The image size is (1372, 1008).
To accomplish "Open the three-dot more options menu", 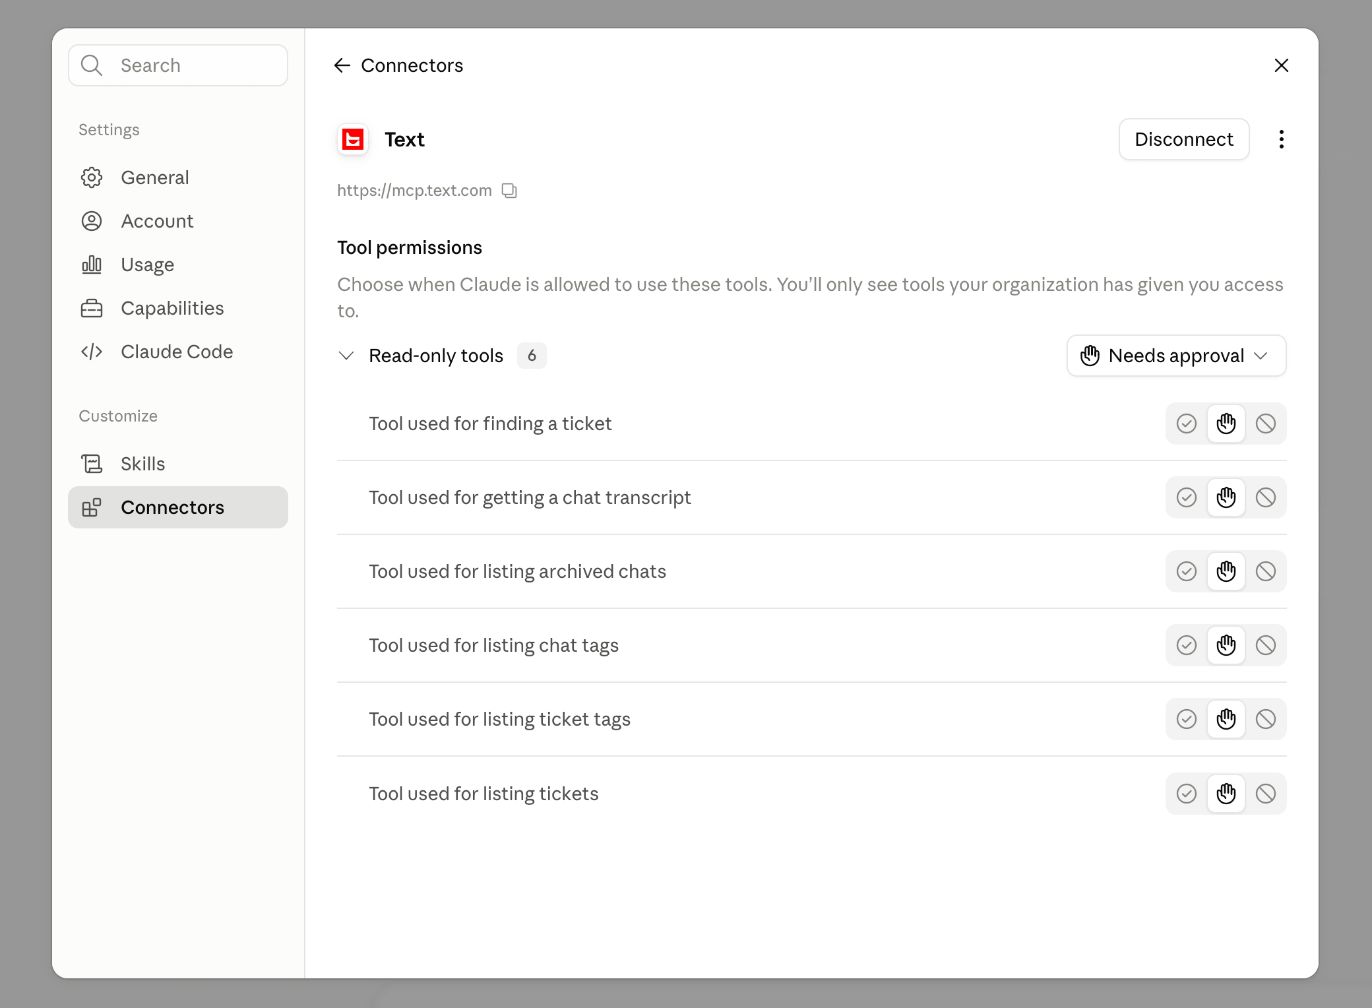I will 1281,139.
